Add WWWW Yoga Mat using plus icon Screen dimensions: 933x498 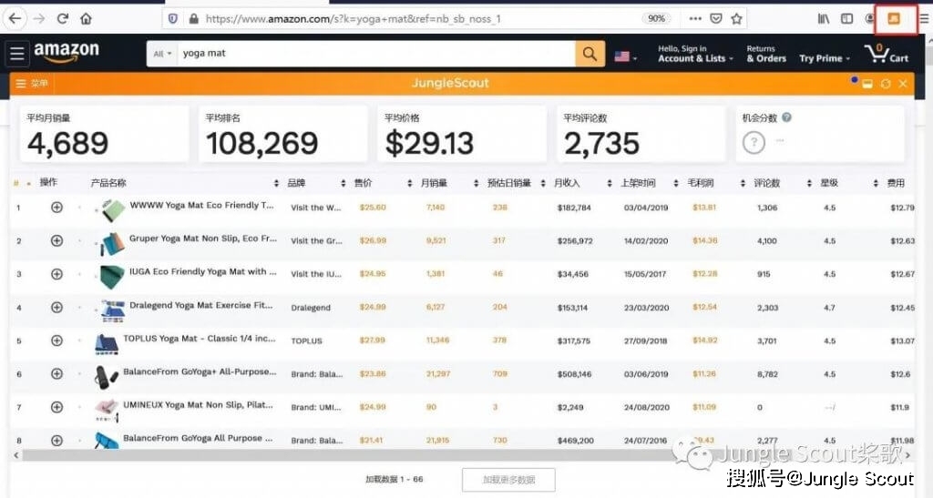point(56,208)
